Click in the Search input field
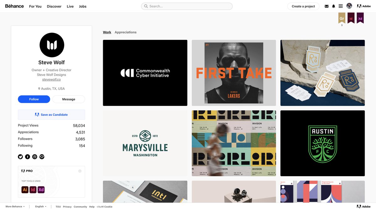This screenshot has height=210, width=376. coord(187,6)
